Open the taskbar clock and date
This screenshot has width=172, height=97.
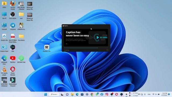tap(164, 94)
